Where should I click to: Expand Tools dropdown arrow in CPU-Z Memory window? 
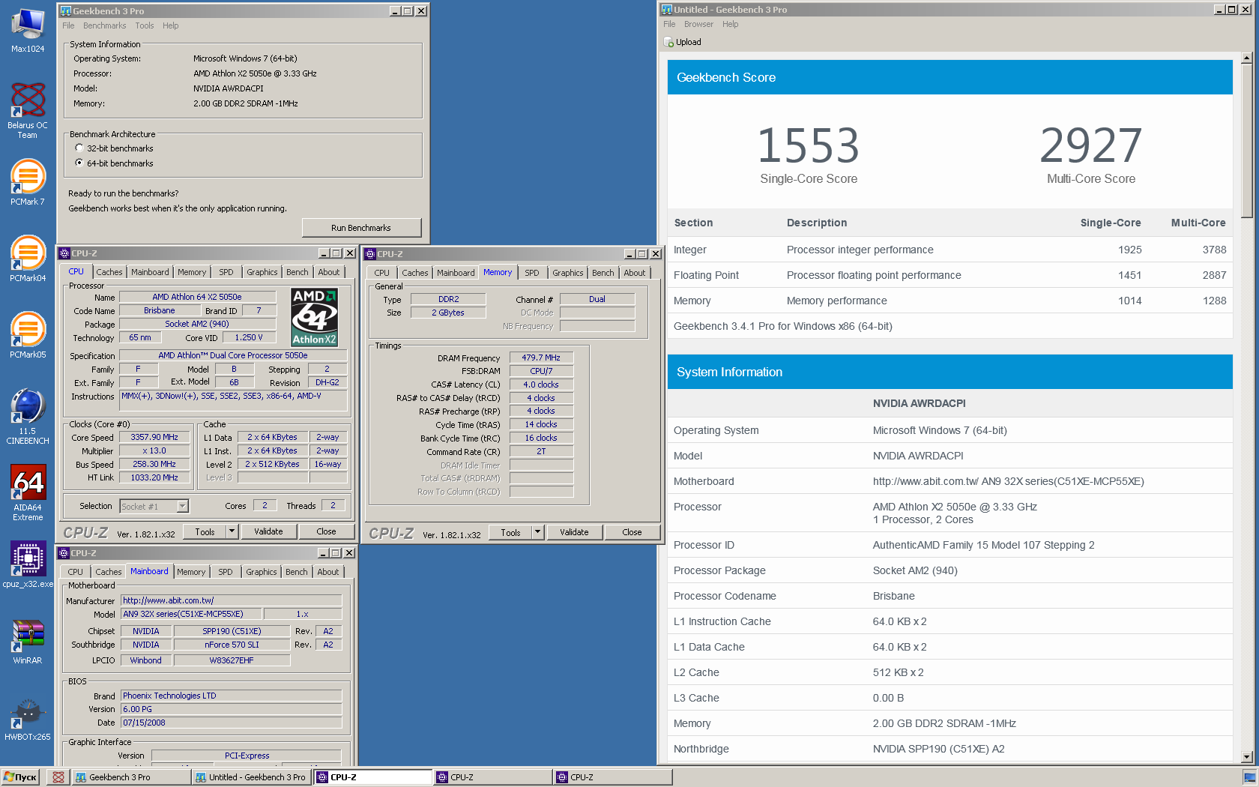tap(537, 532)
